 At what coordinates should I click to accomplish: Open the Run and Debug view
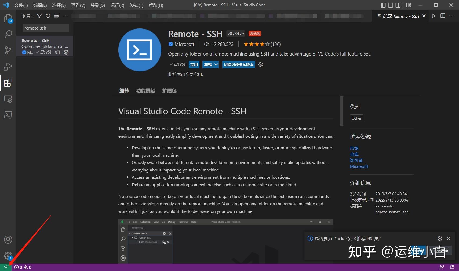tap(8, 67)
